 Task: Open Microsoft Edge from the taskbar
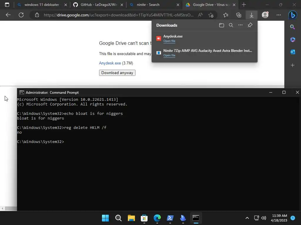tap(157, 218)
